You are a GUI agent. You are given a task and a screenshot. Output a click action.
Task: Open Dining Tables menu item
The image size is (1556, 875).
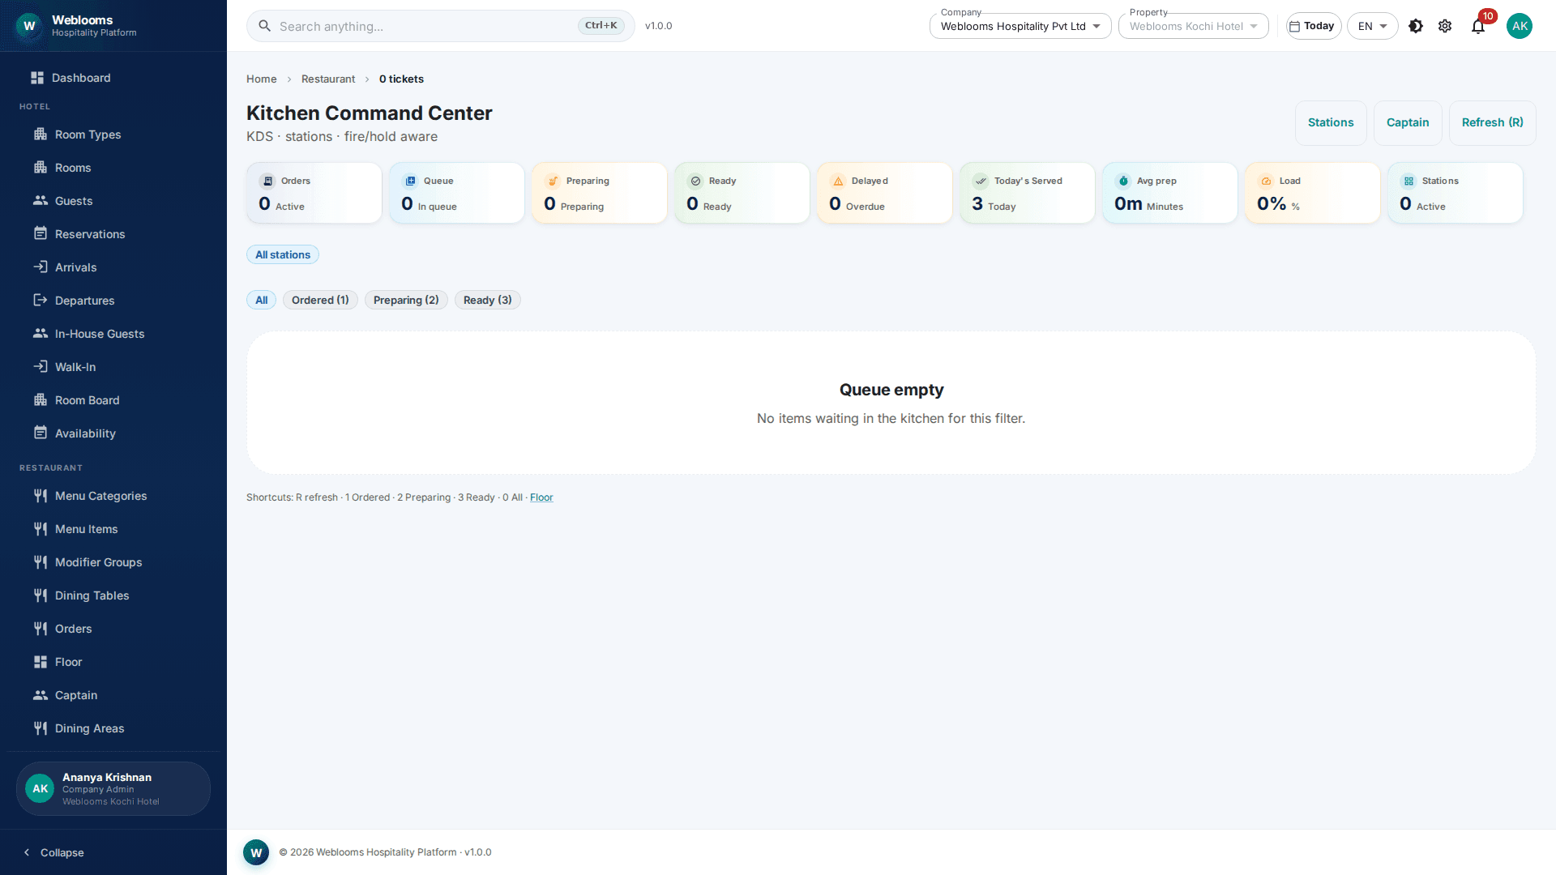(x=113, y=595)
